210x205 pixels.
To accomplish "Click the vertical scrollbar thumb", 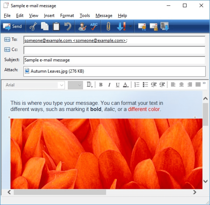I will pyautogui.click(x=206, y=114).
